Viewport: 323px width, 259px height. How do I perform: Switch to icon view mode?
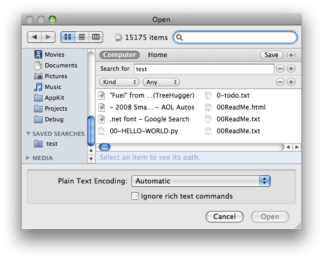[x=68, y=37]
